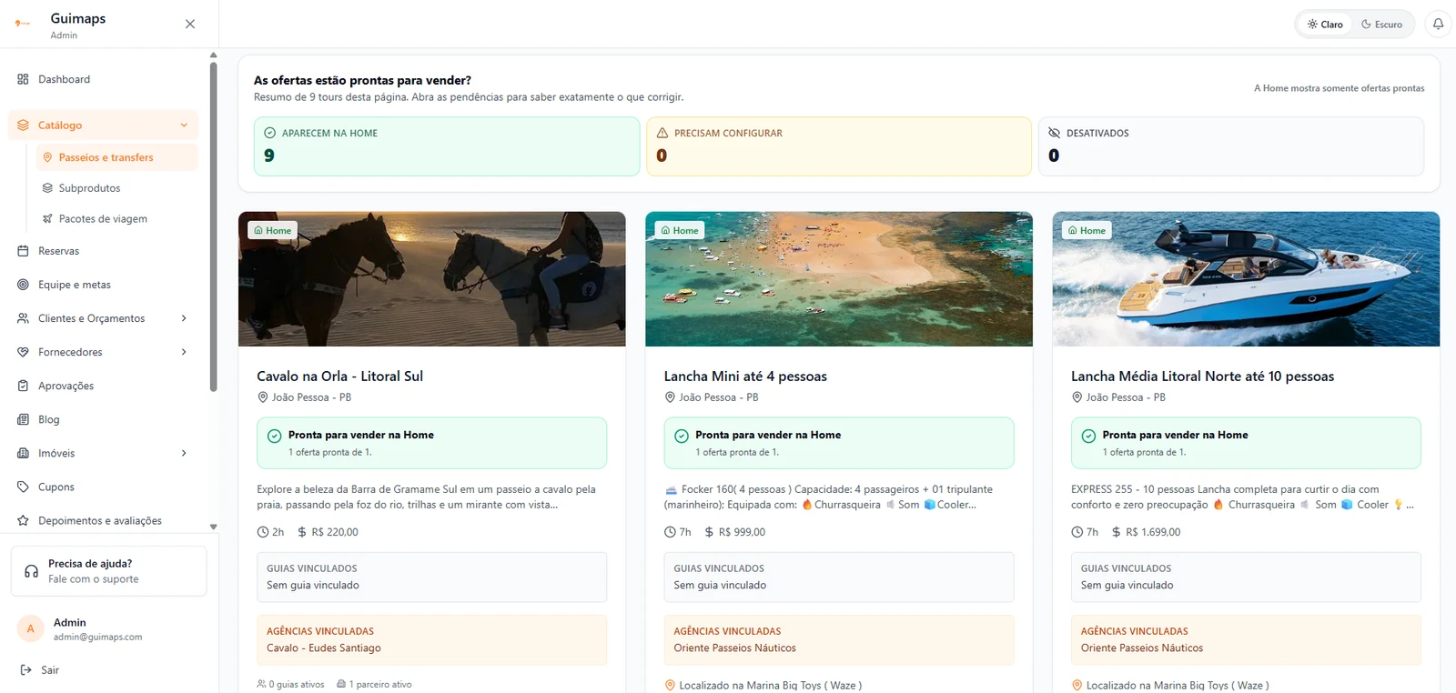Click Reservas calendar icon
The image size is (1456, 693).
(x=23, y=251)
